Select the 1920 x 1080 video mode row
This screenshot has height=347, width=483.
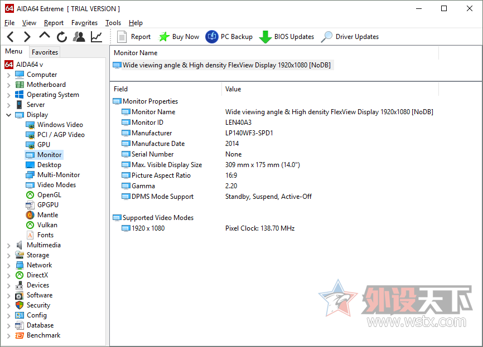[208, 228]
